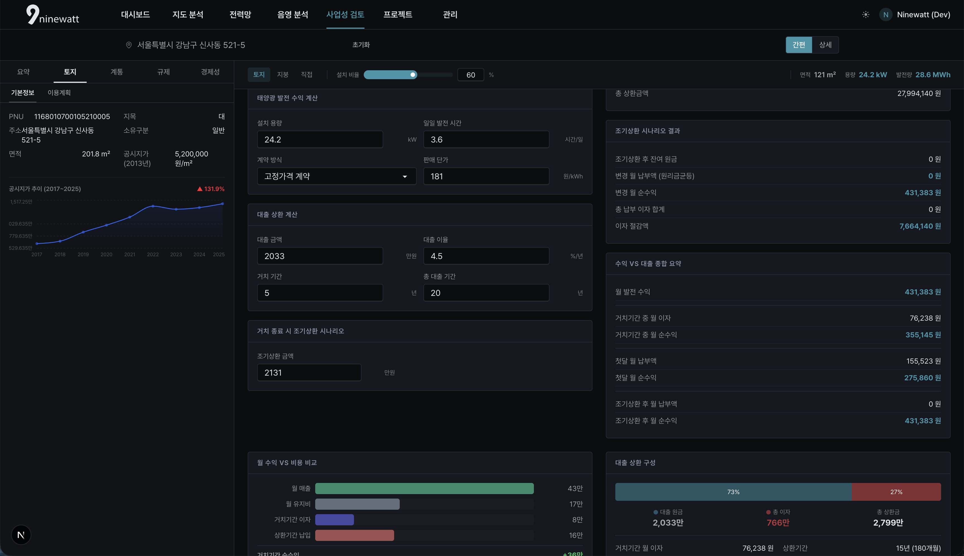Open the 계약 방식 dropdown
964x556 pixels.
click(336, 176)
